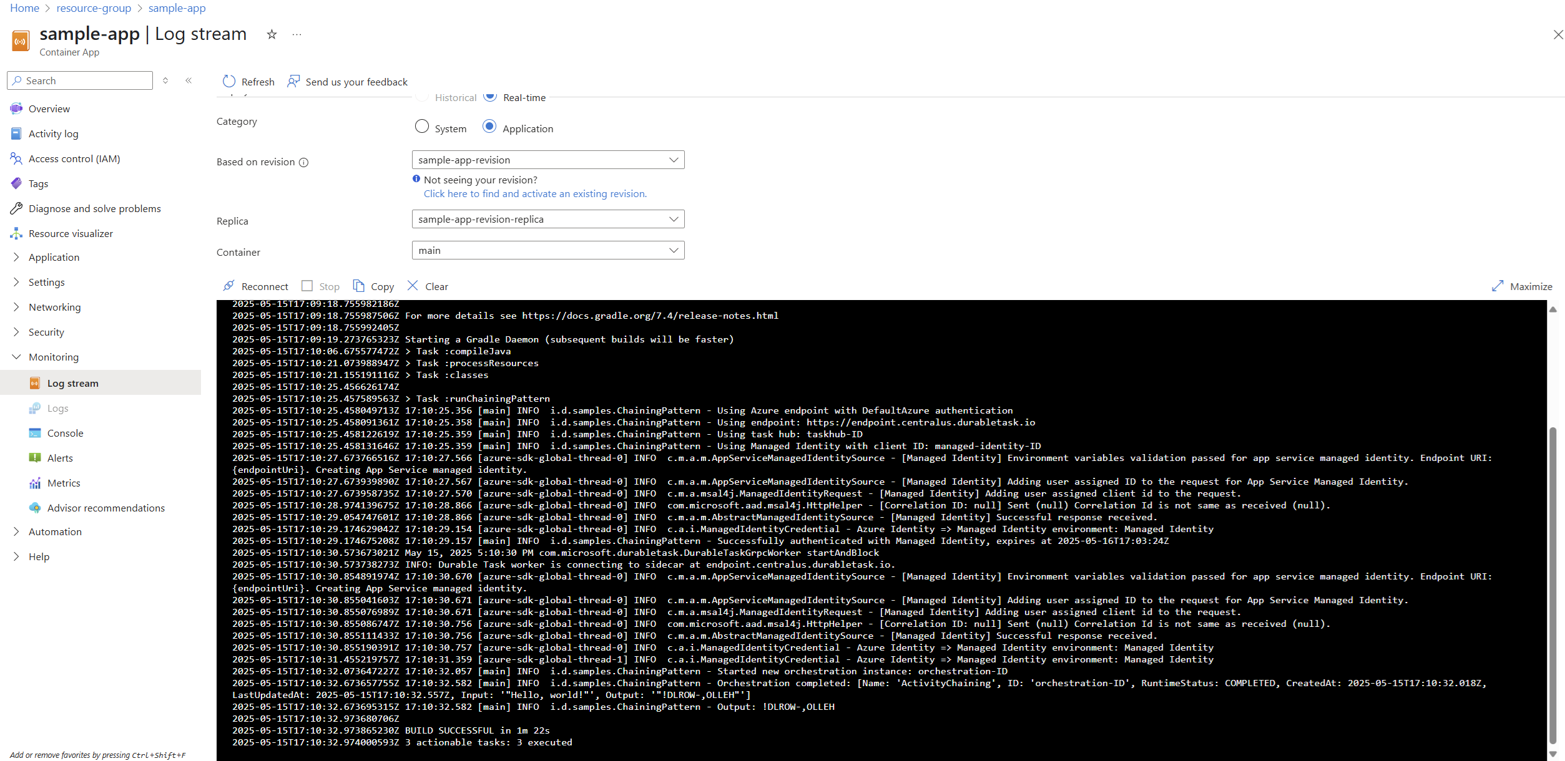This screenshot has height=761, width=1565.
Task: Open Advisor recommendations
Action: click(x=105, y=508)
